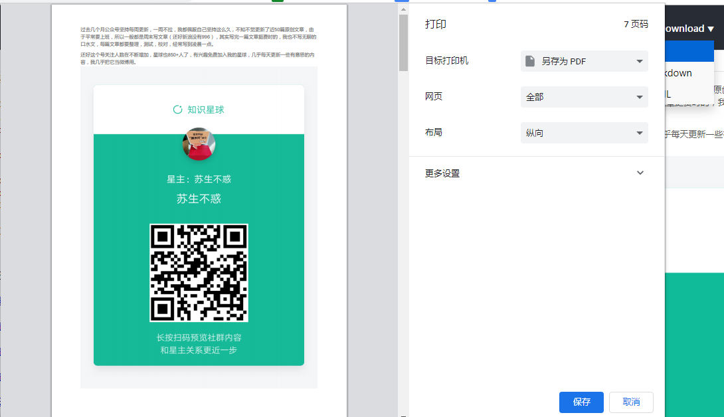Click the 更多设置 label

tap(442, 173)
